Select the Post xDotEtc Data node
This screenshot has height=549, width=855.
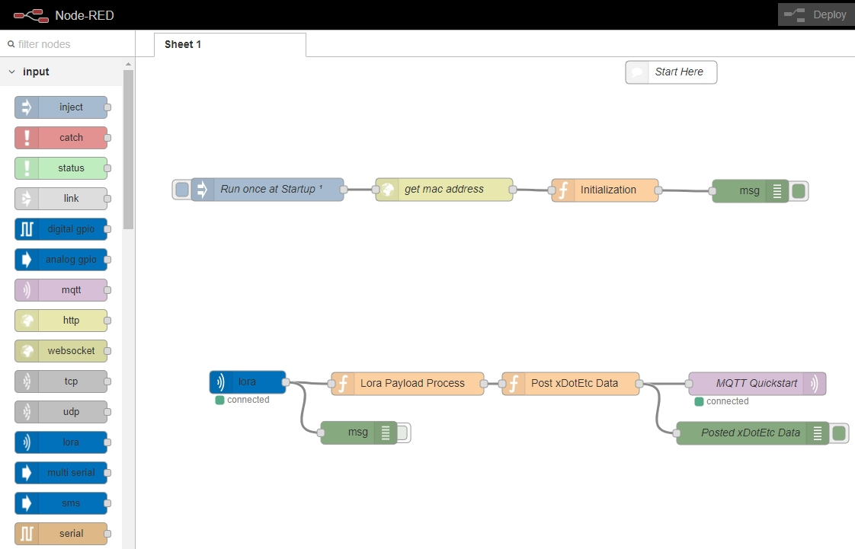click(x=570, y=384)
